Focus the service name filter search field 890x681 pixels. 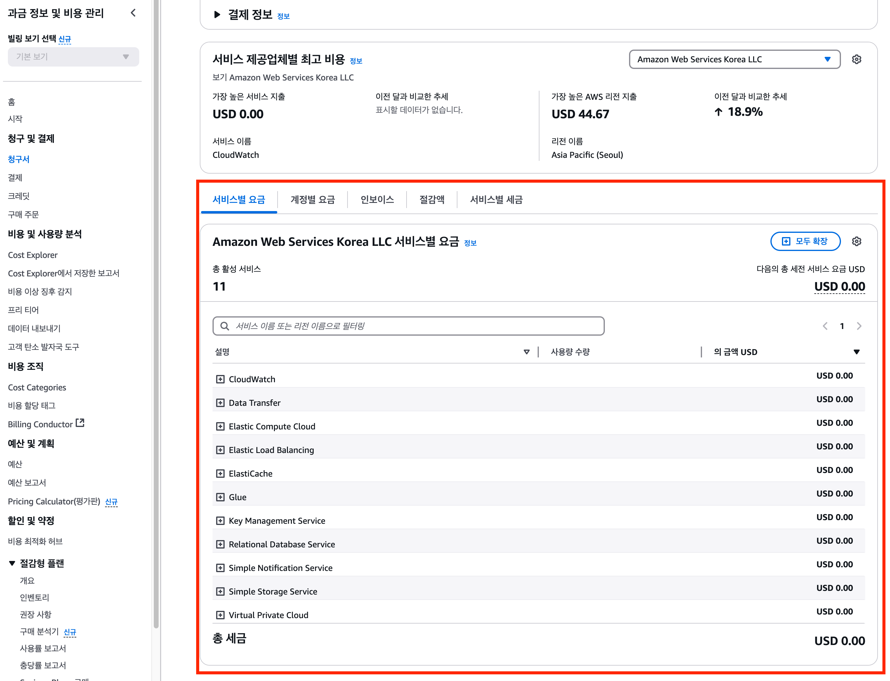click(x=408, y=326)
